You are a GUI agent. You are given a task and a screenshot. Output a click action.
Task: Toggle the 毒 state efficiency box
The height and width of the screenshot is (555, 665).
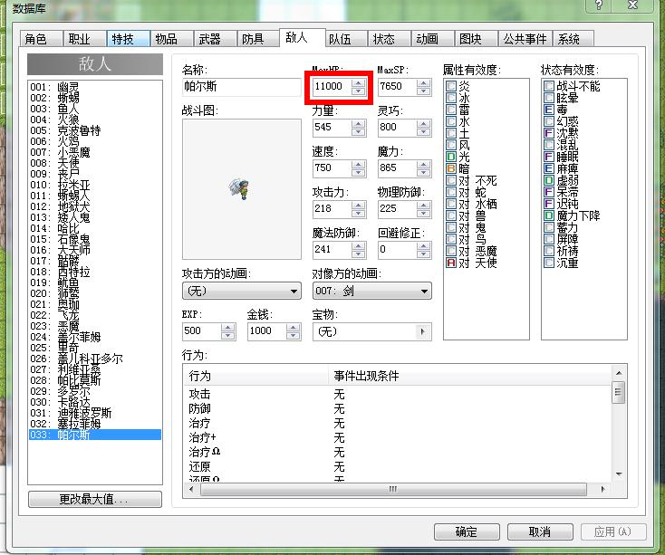(x=549, y=110)
